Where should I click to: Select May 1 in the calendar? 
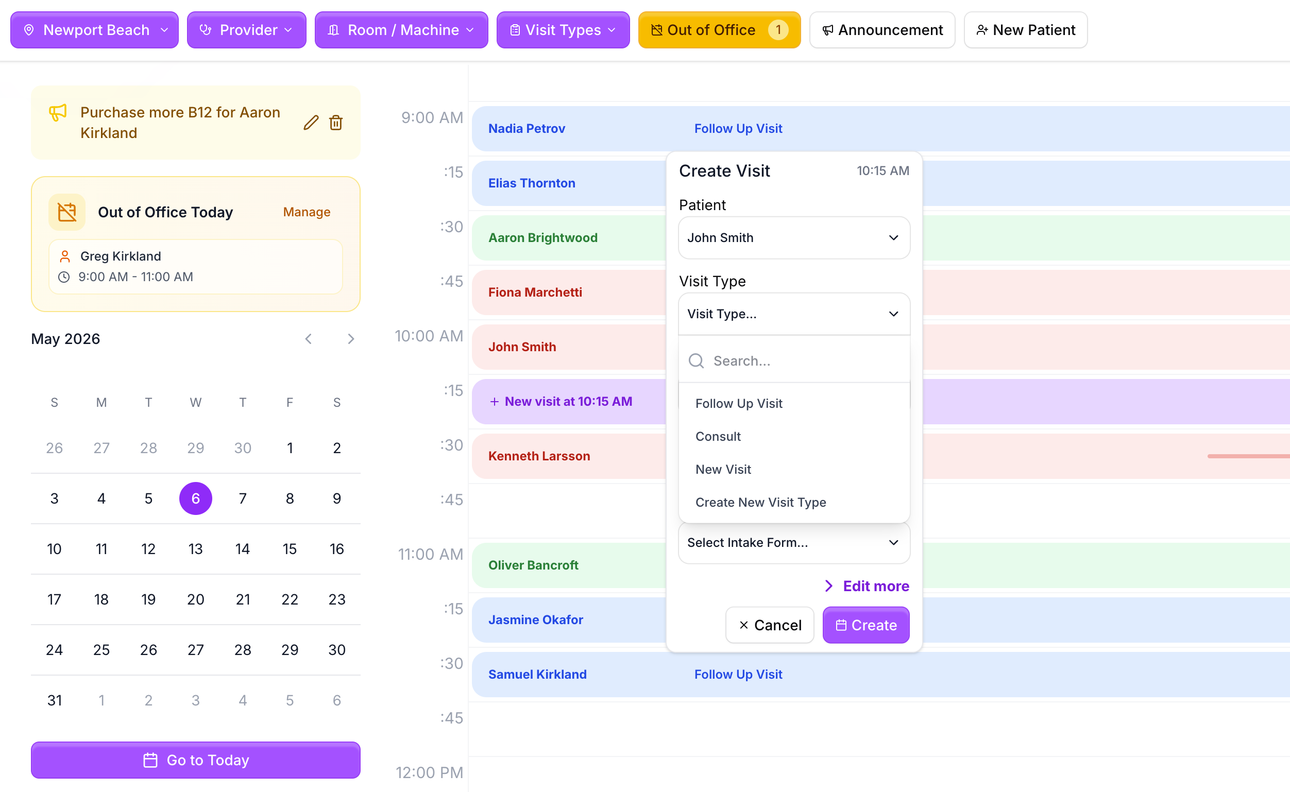pos(290,448)
